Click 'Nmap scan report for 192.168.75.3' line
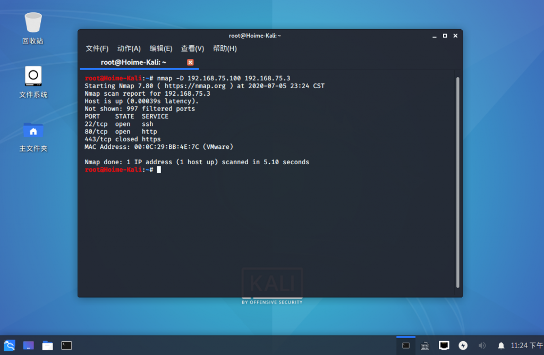 148,94
